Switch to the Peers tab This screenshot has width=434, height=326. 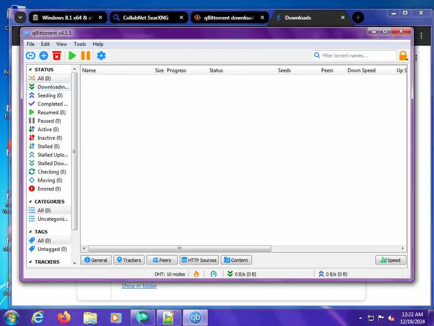coord(162,260)
